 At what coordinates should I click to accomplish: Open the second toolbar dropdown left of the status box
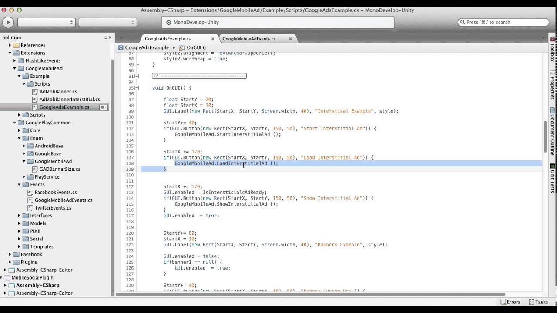coord(107,22)
